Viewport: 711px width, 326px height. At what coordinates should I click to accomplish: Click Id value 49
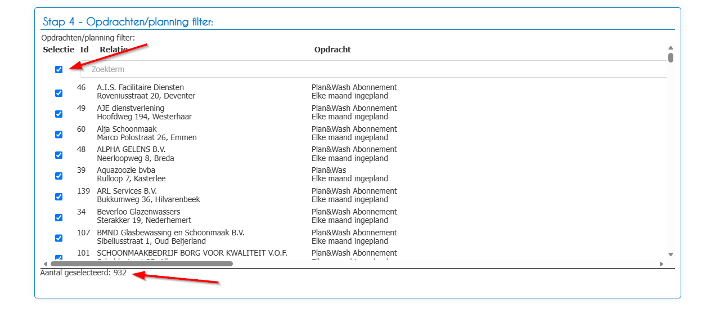pyautogui.click(x=82, y=108)
